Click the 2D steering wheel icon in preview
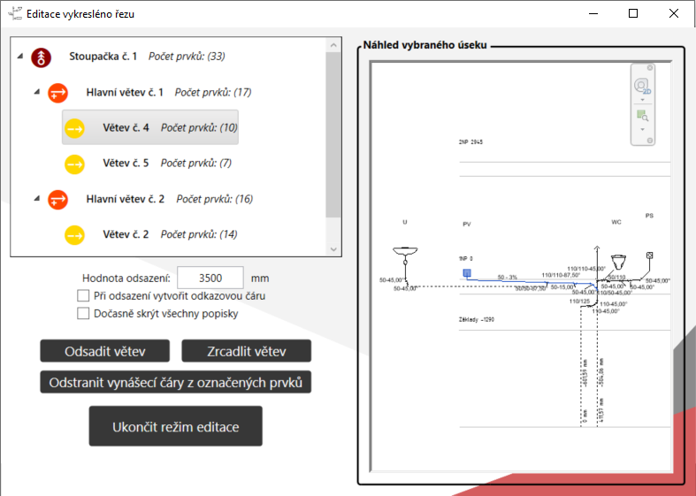The width and height of the screenshot is (696, 496). pos(642,86)
